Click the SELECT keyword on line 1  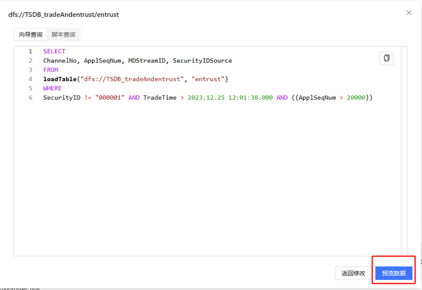click(x=54, y=52)
